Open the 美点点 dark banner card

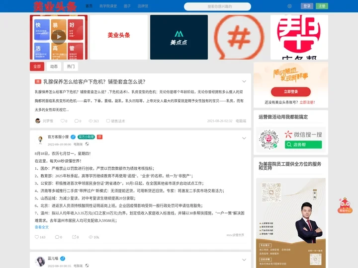(179, 37)
